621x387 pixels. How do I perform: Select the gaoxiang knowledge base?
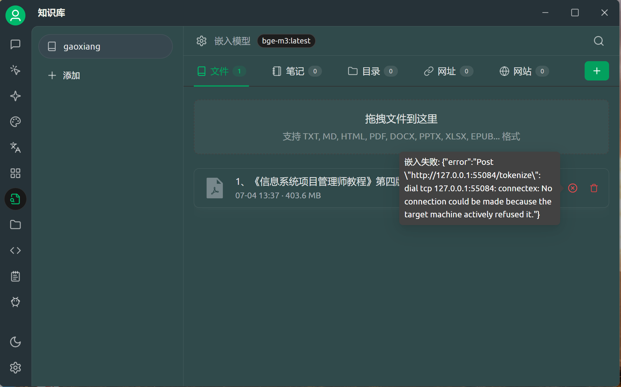pos(106,46)
